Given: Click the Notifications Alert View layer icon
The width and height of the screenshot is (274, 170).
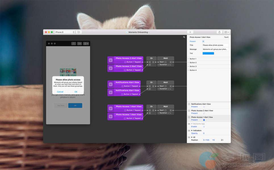Looking at the screenshot, I should coord(189,104).
